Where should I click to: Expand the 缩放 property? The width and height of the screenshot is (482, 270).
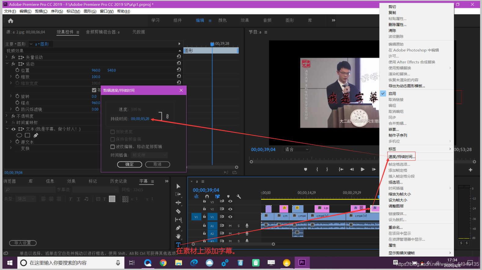click(11, 76)
